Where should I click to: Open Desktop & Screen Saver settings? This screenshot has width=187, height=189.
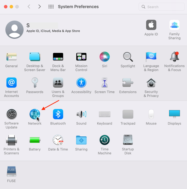pyautogui.click(x=35, y=57)
